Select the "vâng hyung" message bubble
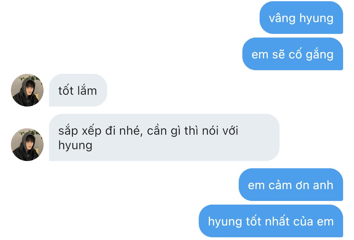Viewport: 354px width, 240px height. pos(301,18)
